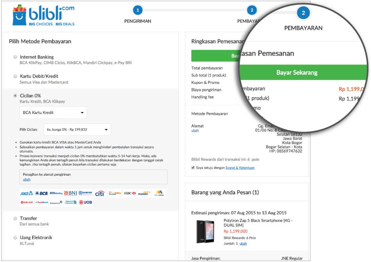371x262 pixels.
Task: Select the Transfer payment method
Action: 15,219
